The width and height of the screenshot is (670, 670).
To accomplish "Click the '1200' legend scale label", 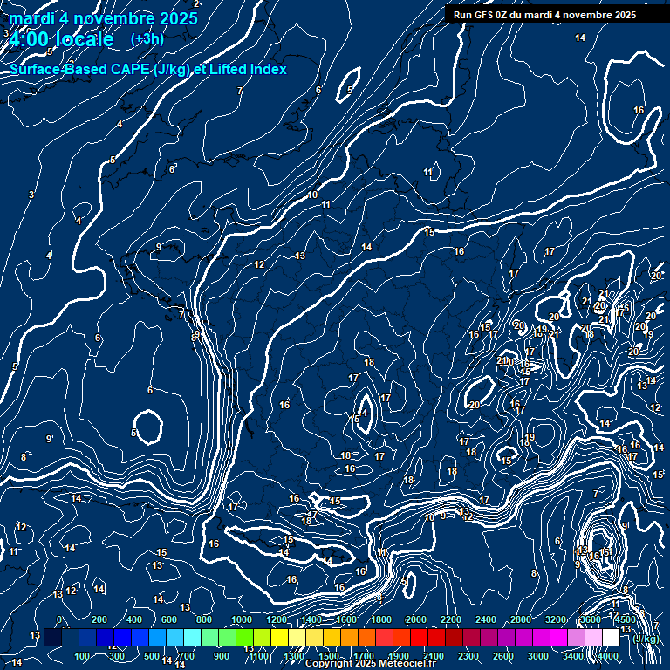I will pos(277,619).
